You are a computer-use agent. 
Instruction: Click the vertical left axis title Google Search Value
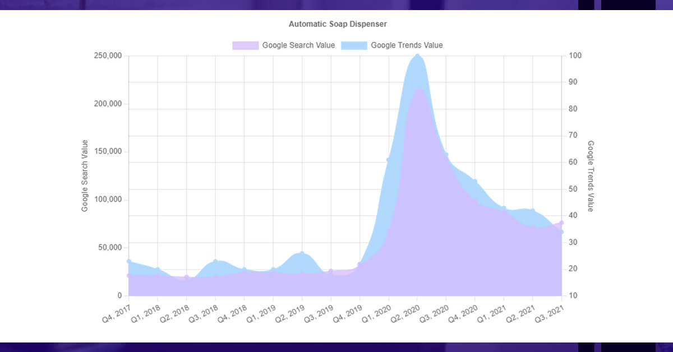pyautogui.click(x=85, y=175)
